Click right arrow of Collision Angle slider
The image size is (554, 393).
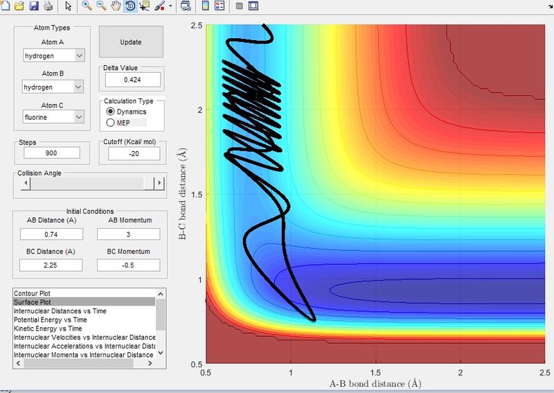[159, 183]
